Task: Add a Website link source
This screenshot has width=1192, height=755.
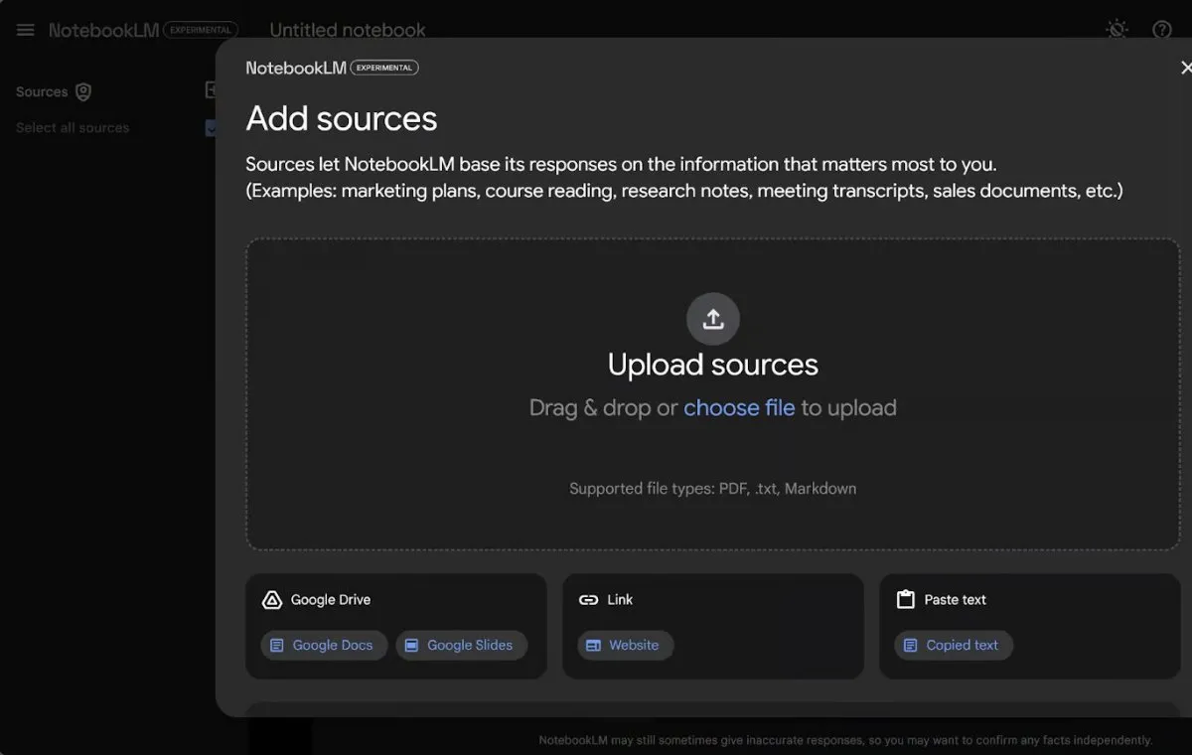Action: point(625,645)
